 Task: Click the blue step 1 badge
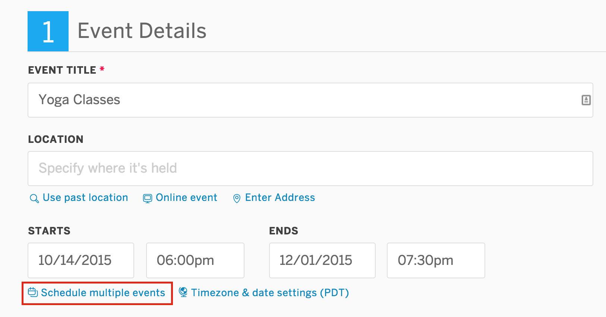click(48, 31)
